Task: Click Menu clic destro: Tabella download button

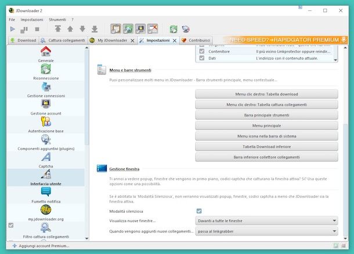Action: pos(266,94)
